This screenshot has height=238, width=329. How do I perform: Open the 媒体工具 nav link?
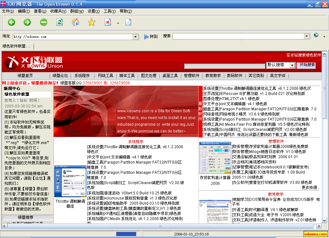(x=127, y=76)
